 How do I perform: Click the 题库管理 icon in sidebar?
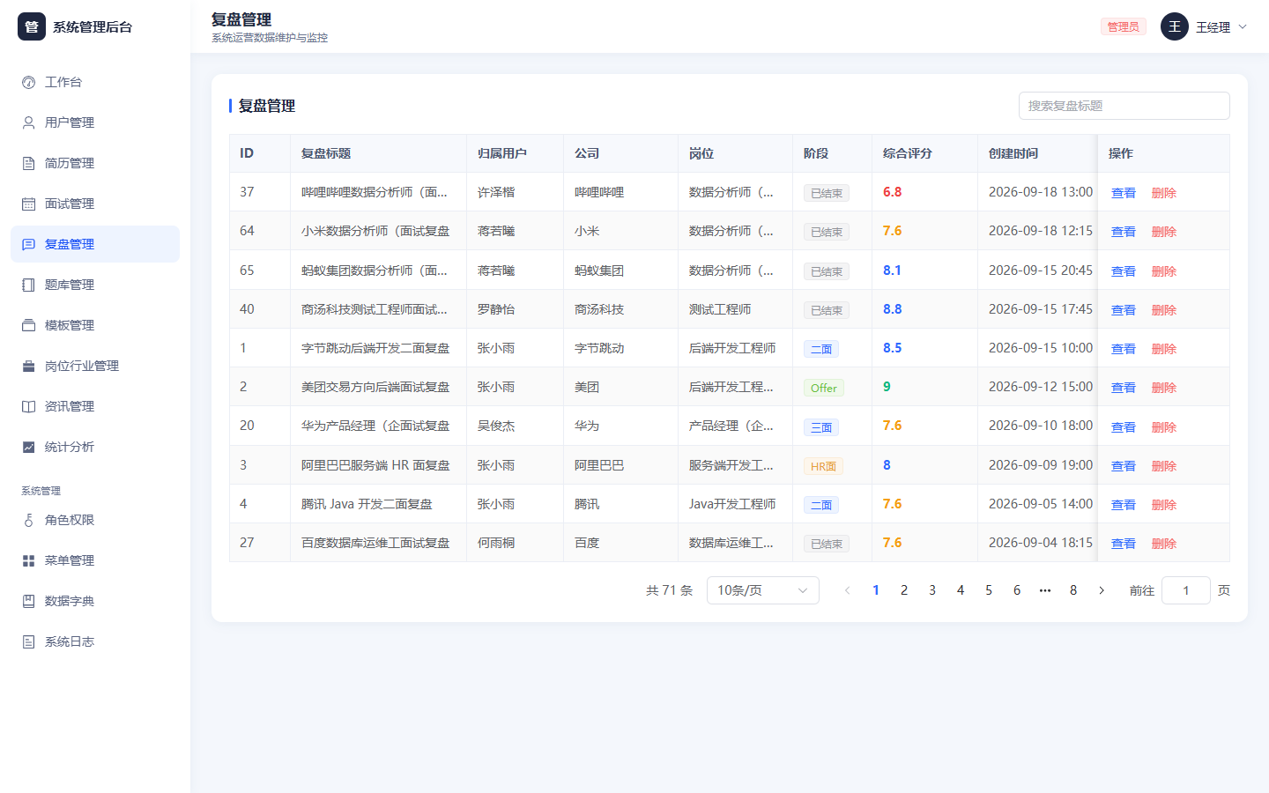click(28, 285)
